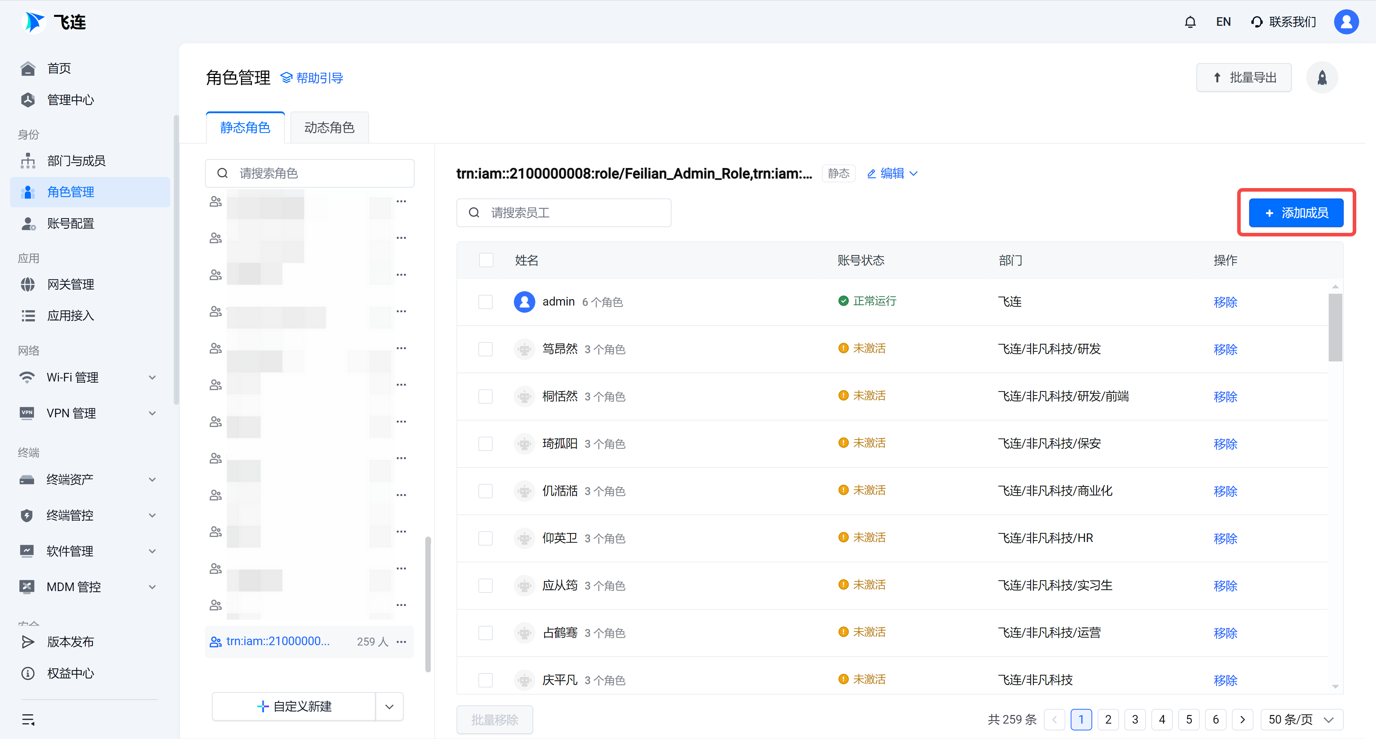The width and height of the screenshot is (1376, 739).
Task: Click 自定义新建 button
Action: 294,706
